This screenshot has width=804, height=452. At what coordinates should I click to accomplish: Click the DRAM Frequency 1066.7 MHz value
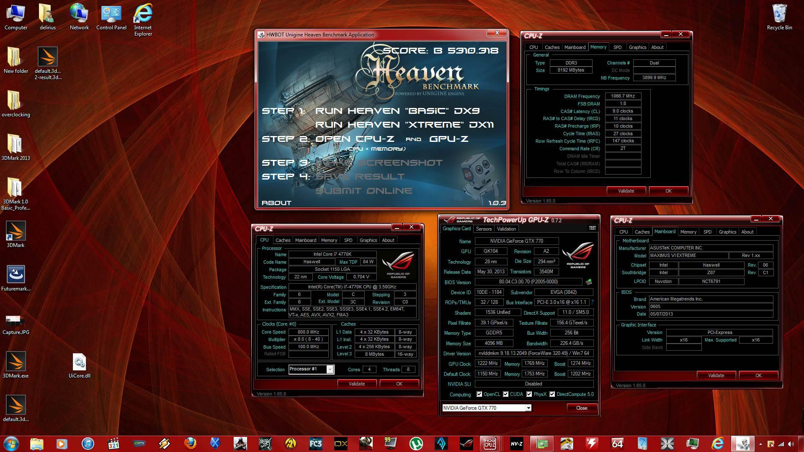[x=623, y=96]
